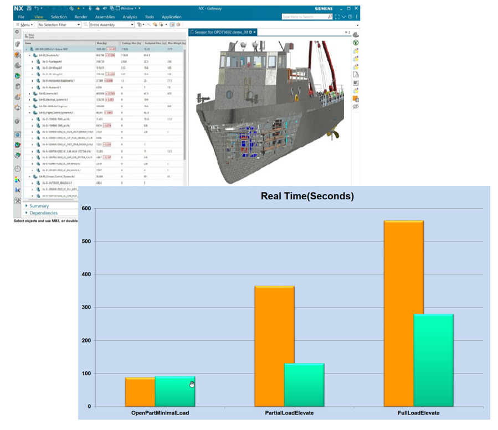
Task: Expand the Dependencies section
Action: point(43,213)
